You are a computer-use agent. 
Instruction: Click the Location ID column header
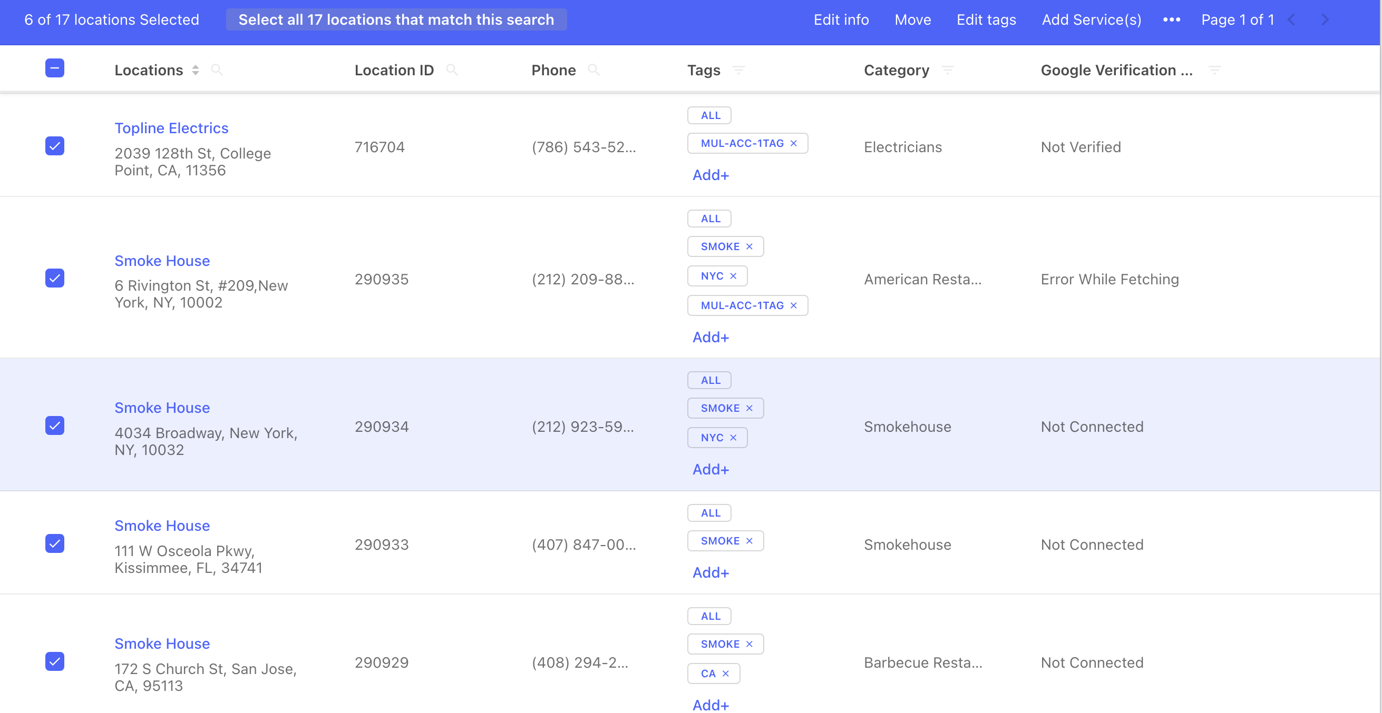[x=394, y=70]
